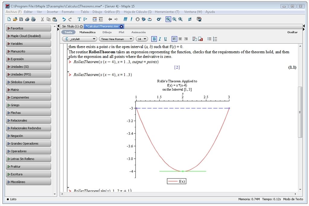Viewport: 309px width, 206px height.
Task: Create a new document with toolbar icon
Action: (x=9, y=19)
